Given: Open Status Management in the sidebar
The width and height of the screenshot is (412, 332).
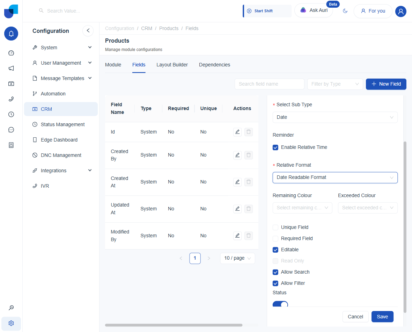Looking at the screenshot, I should tap(61, 124).
